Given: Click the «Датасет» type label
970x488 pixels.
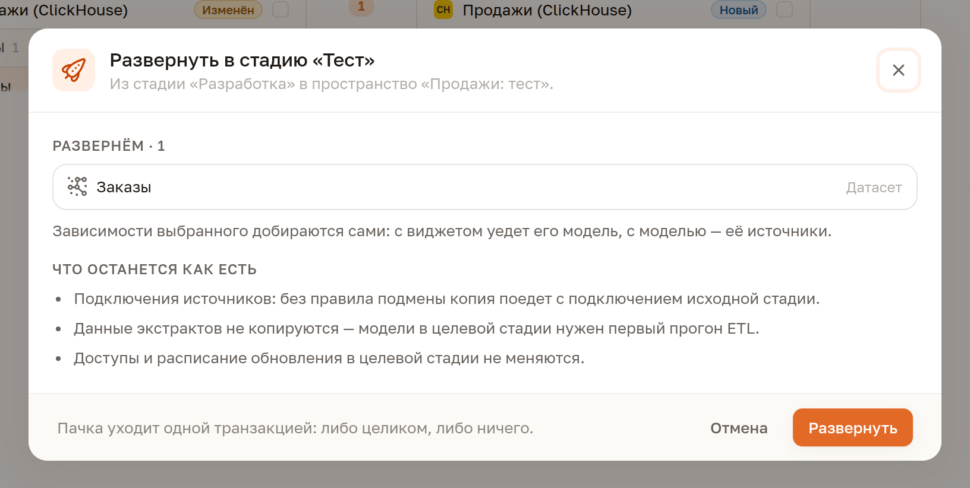Looking at the screenshot, I should coord(874,188).
